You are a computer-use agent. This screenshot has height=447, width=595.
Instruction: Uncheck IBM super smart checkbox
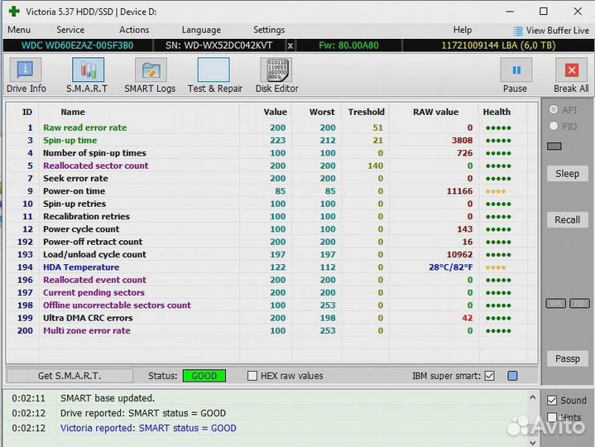[x=490, y=376]
